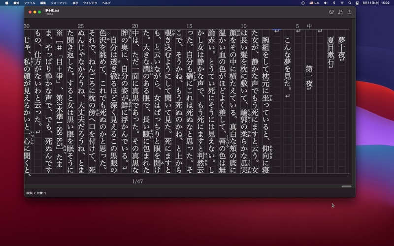Open the share icon in the toolbar
Viewport: 394px width, 246px height.
tap(349, 12)
